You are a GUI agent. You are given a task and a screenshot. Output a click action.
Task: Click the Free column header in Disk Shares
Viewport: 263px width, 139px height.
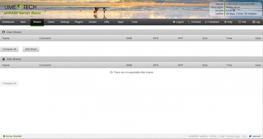coord(229,65)
